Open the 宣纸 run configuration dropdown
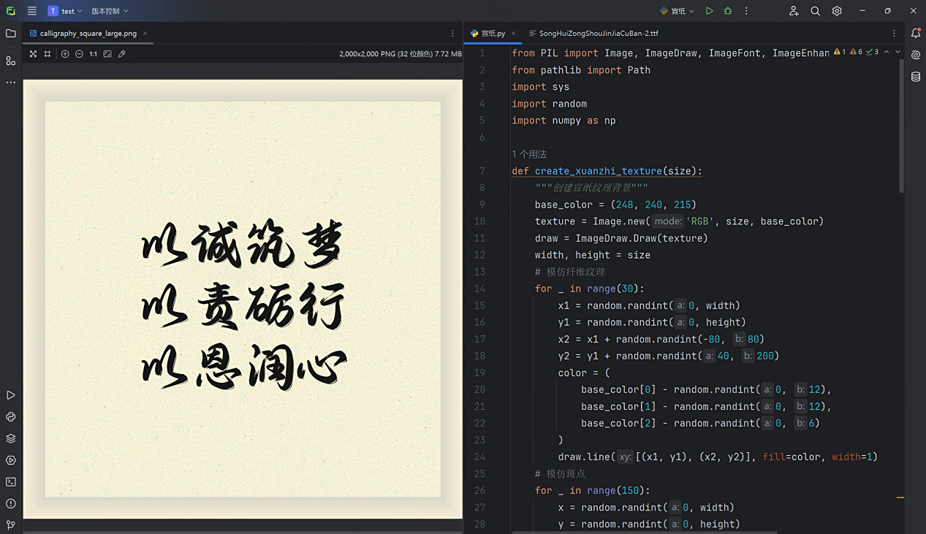The height and width of the screenshot is (534, 926). 677,11
